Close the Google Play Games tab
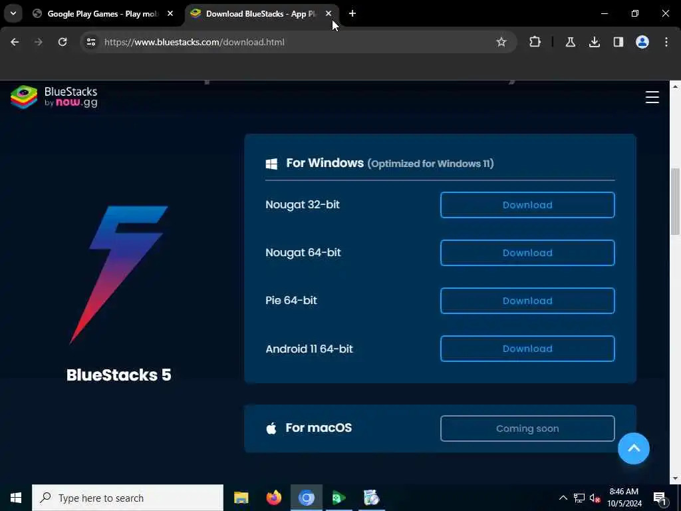The height and width of the screenshot is (511, 681). click(x=170, y=14)
